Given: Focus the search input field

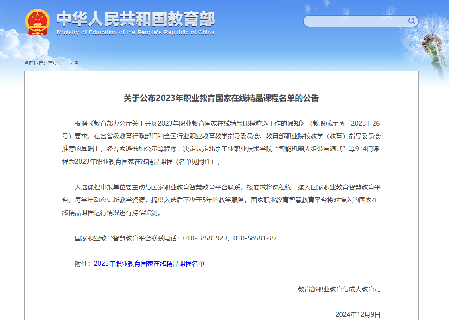Looking at the screenshot, I should [355, 21].
